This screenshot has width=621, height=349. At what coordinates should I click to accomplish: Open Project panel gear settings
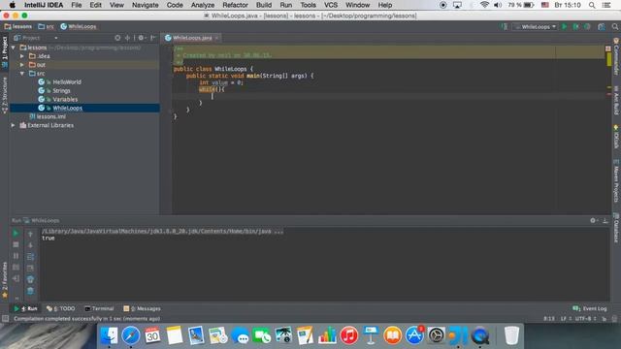pos(141,38)
